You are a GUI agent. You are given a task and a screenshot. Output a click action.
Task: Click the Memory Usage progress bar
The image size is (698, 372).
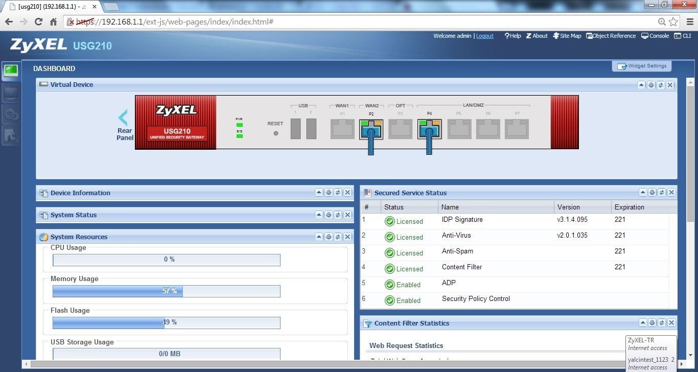167,291
